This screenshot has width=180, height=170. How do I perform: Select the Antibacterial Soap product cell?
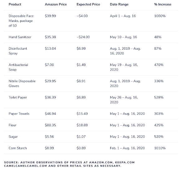pyautogui.click(x=18, y=67)
